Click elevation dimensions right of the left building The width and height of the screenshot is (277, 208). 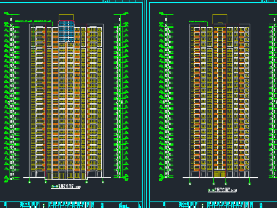120,100
